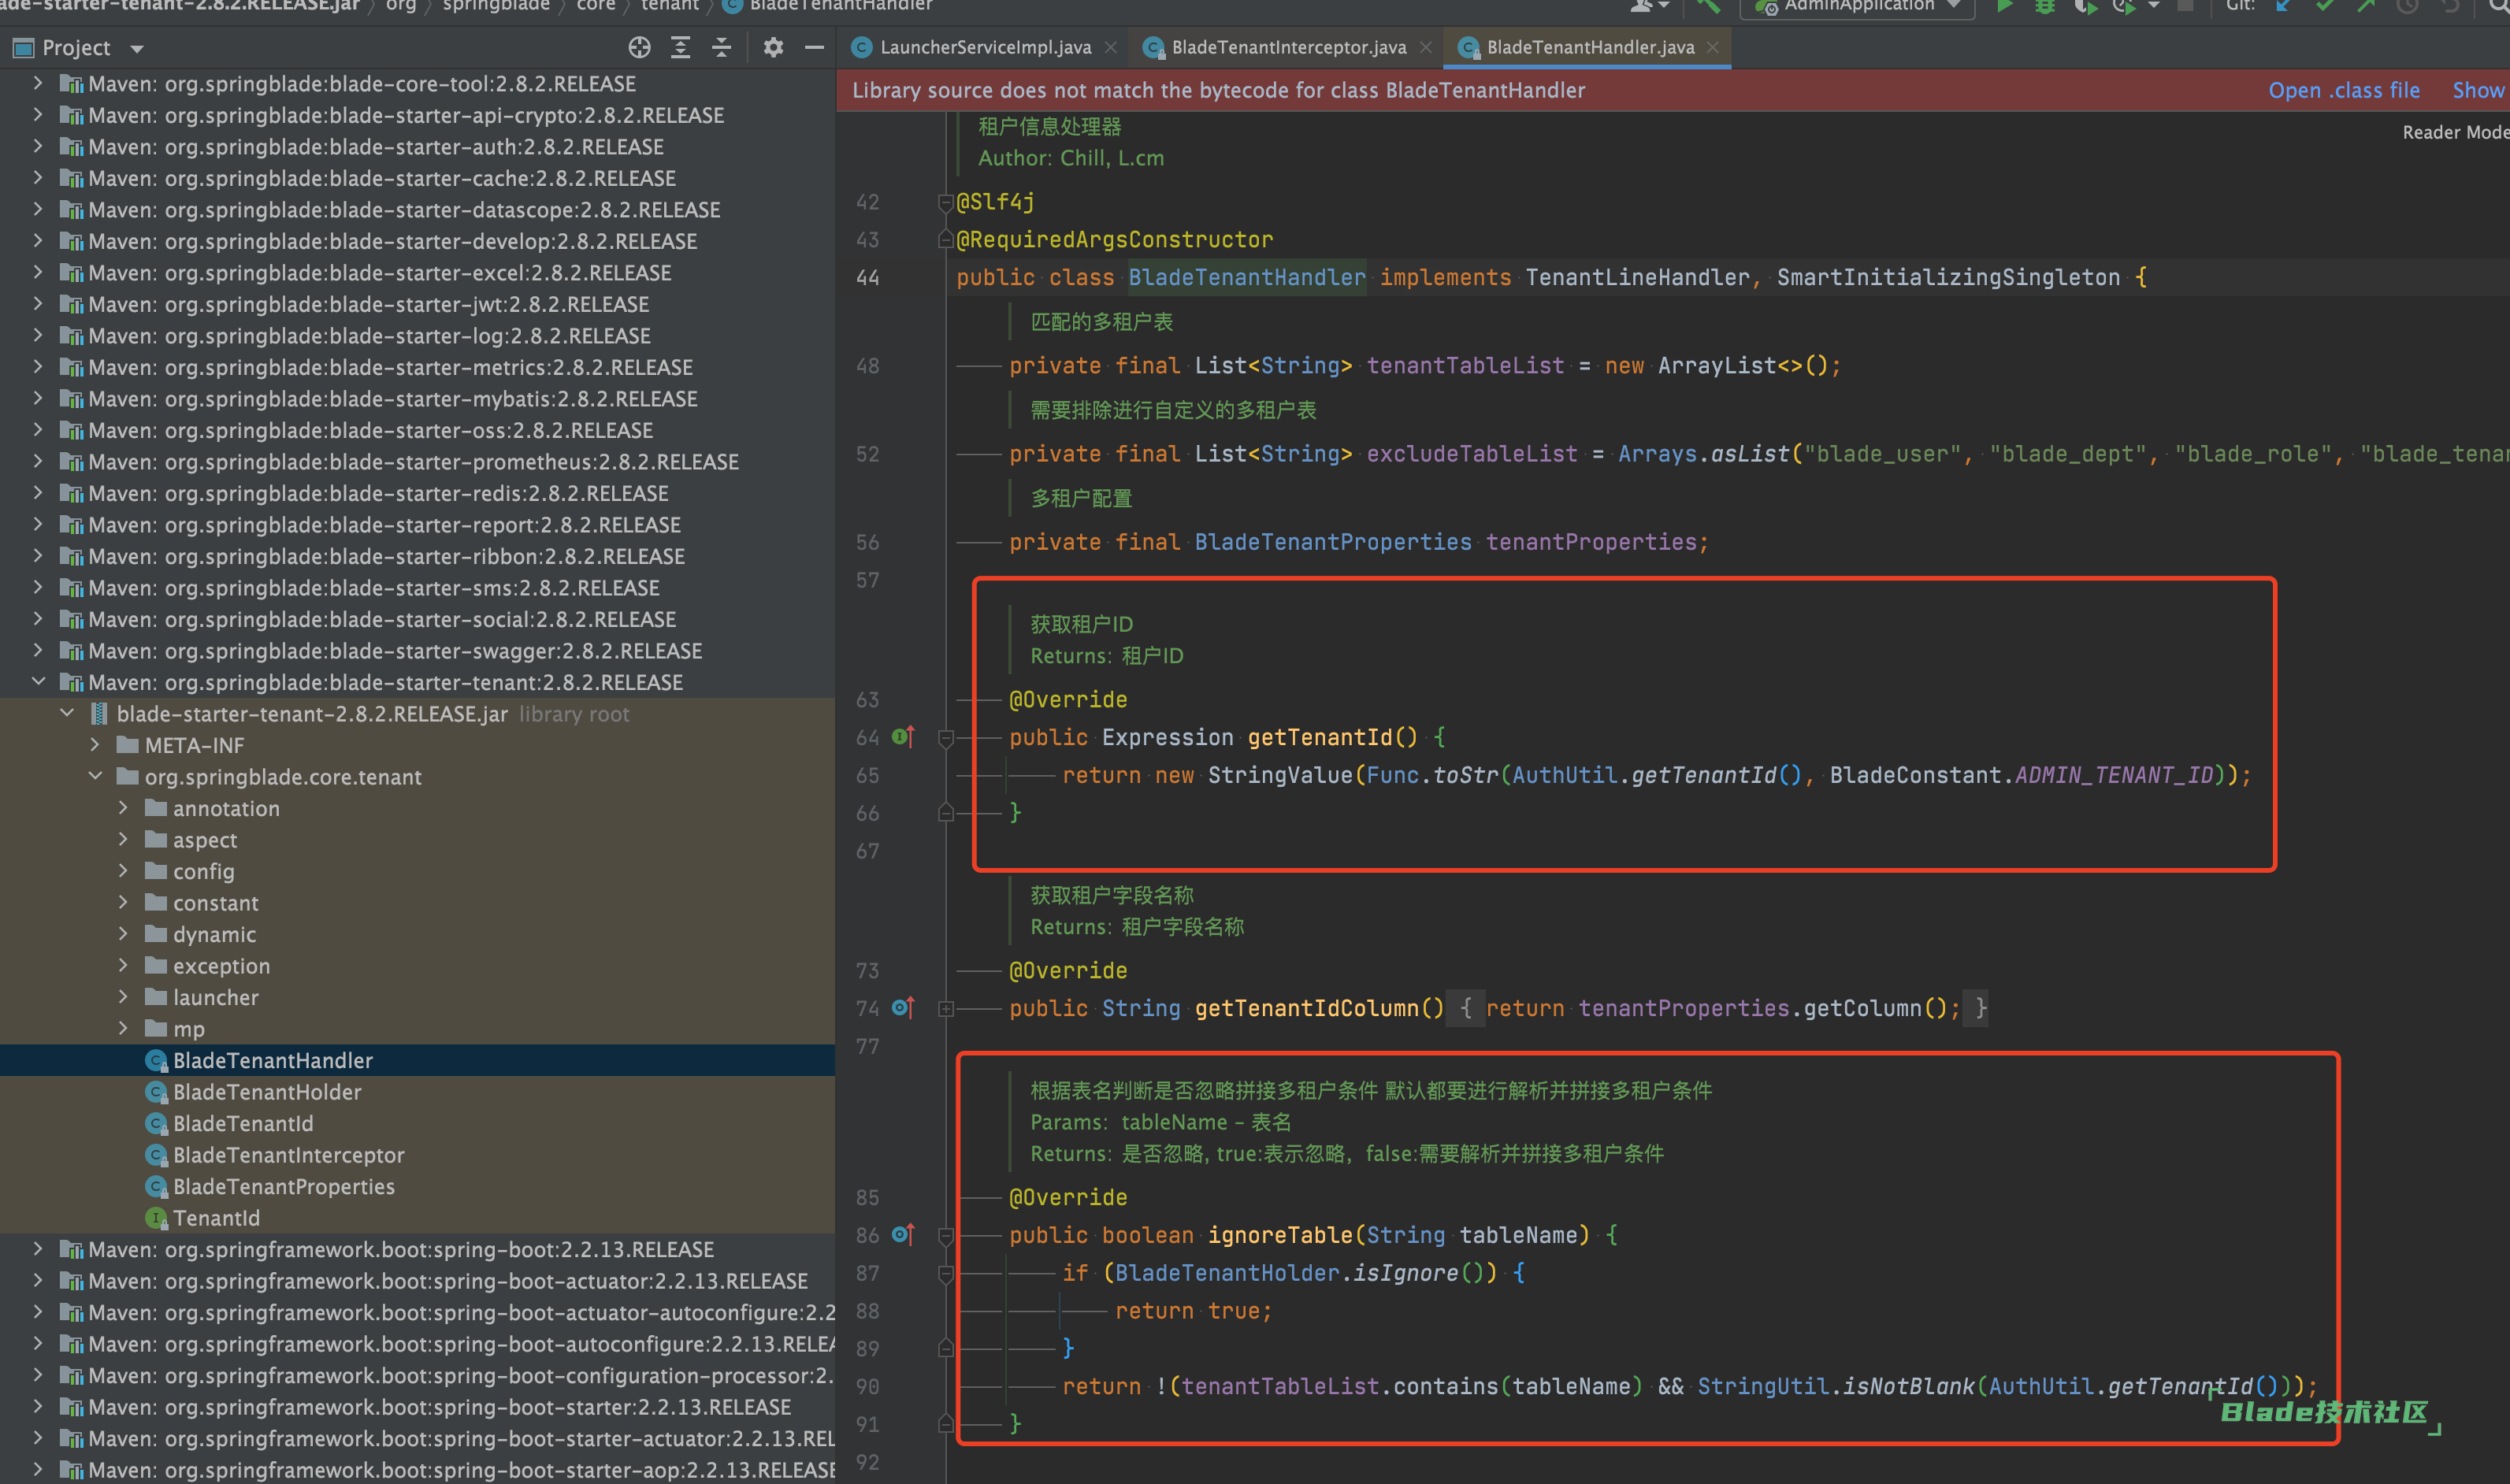Image resolution: width=2510 pixels, height=1484 pixels.
Task: Expand the aspect package
Action: coord(123,840)
